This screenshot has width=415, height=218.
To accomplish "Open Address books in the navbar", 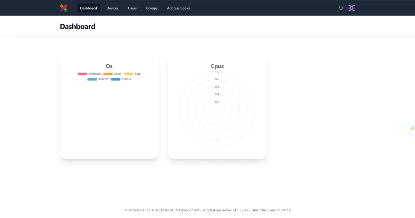I will [179, 8].
